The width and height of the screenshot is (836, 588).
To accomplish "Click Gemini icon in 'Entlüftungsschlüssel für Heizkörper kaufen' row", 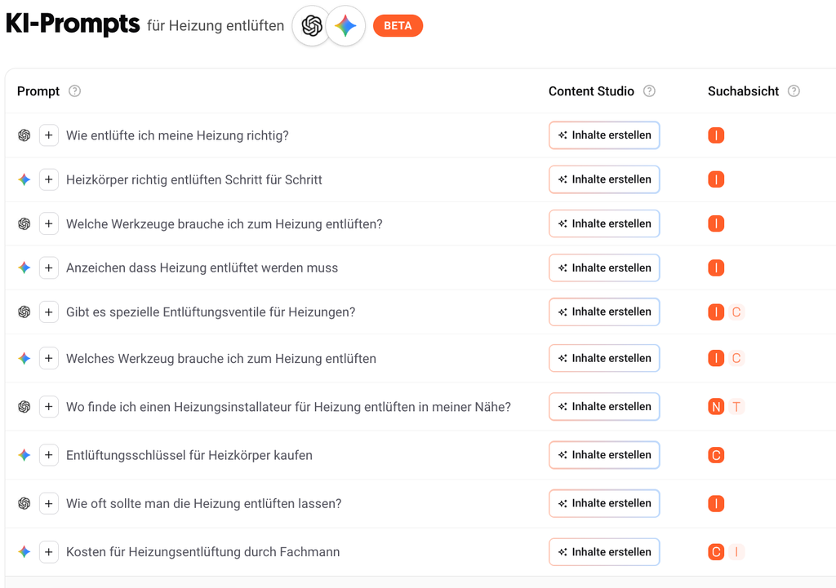I will pos(24,455).
